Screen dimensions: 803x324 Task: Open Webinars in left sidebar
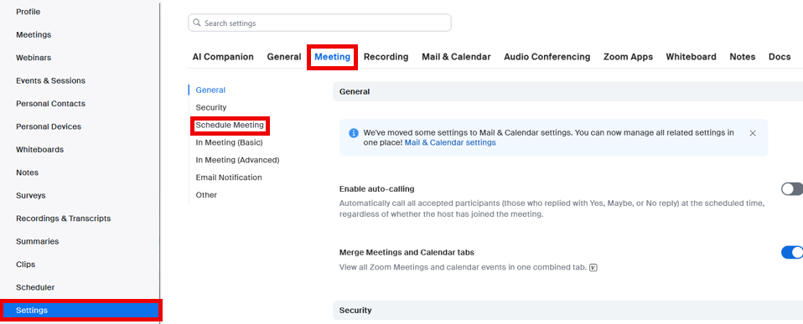pos(34,58)
